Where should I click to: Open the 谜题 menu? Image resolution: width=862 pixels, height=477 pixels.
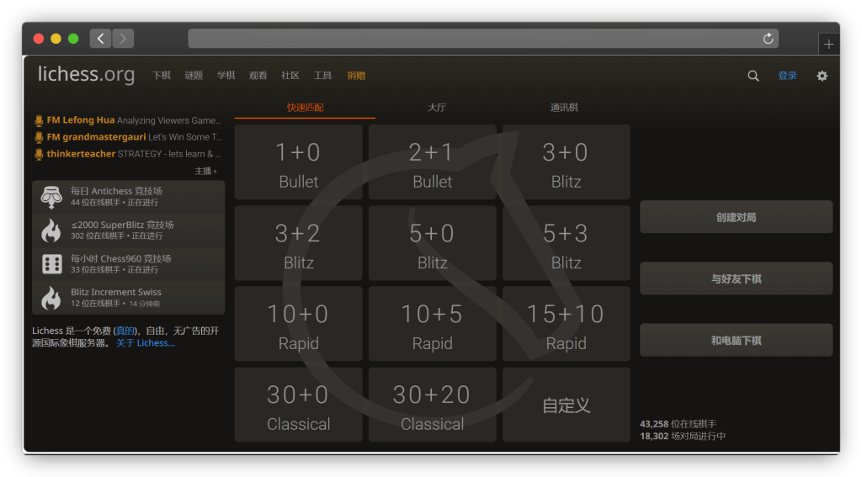[194, 76]
